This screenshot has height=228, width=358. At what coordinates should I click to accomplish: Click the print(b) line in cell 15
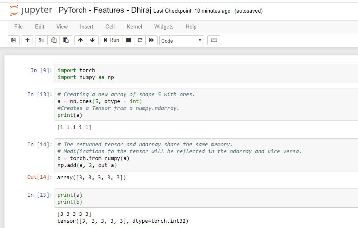pyautogui.click(x=70, y=202)
